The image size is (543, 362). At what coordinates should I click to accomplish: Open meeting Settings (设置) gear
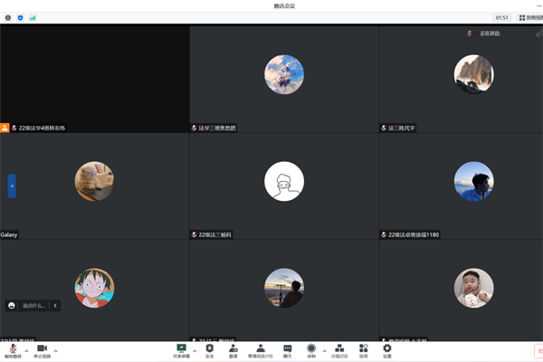(387, 349)
